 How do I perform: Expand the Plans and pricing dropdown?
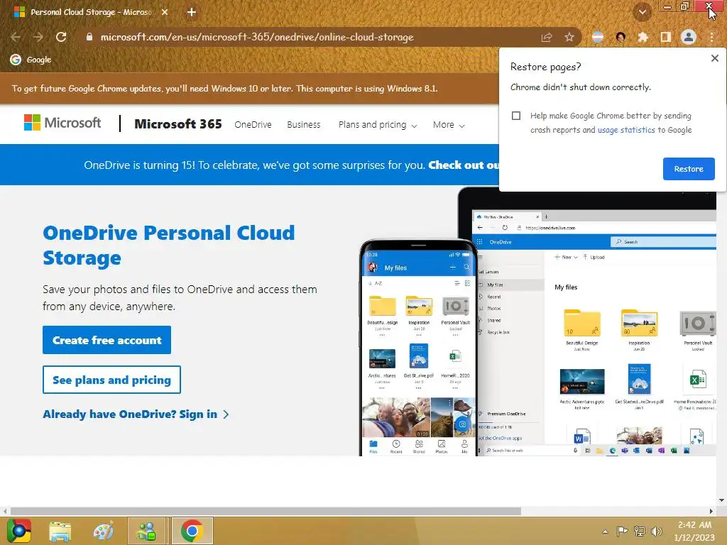pyautogui.click(x=378, y=125)
